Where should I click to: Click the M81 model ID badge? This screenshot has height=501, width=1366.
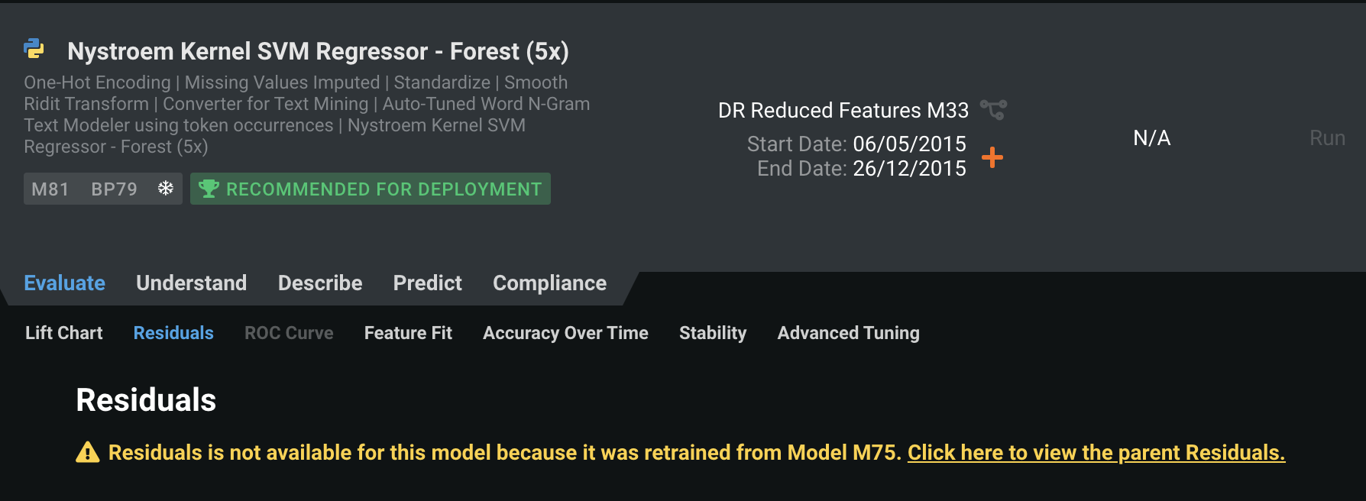coord(50,189)
